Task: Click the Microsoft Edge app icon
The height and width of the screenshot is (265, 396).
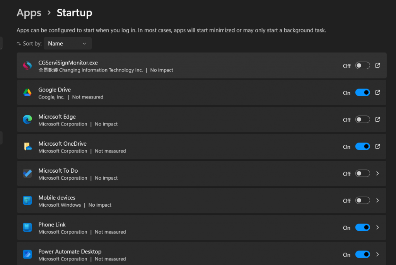Action: 27,120
